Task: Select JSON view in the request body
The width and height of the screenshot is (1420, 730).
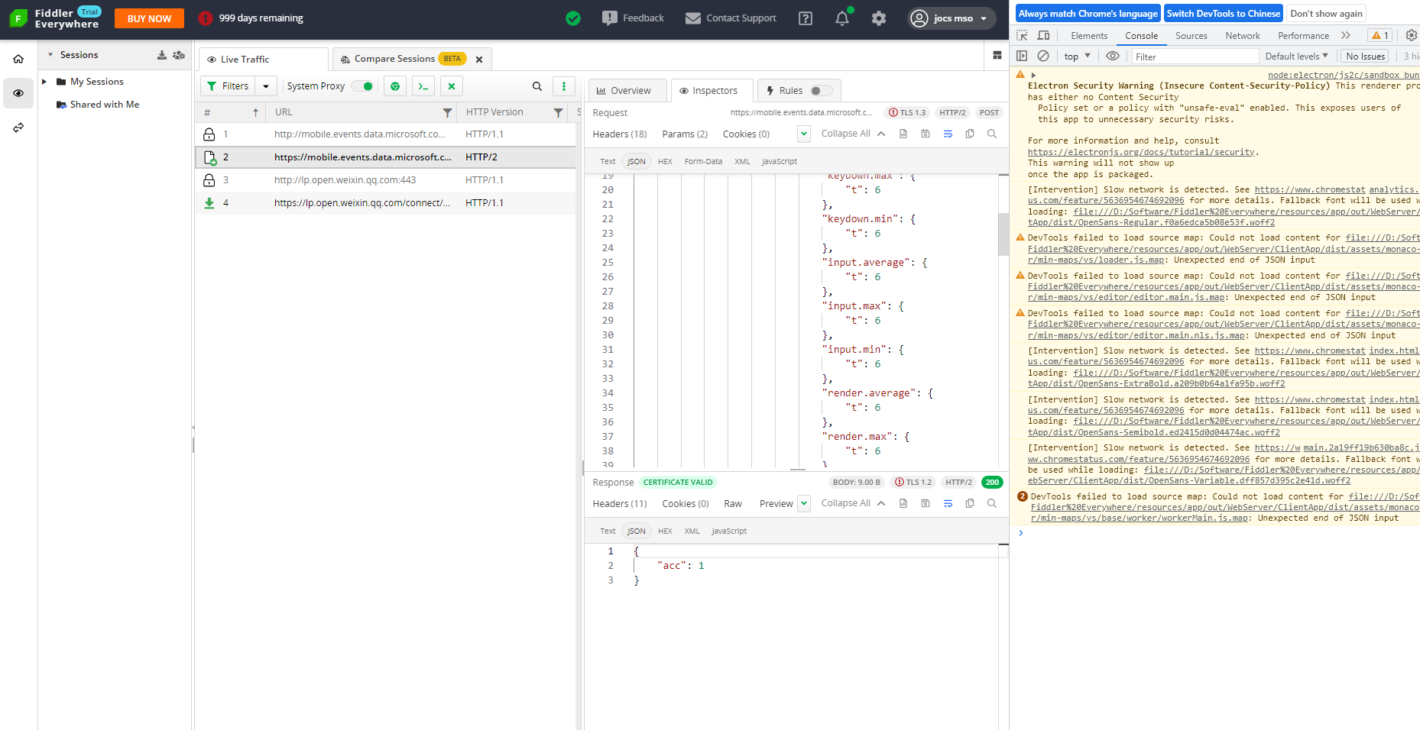Action: (x=637, y=161)
